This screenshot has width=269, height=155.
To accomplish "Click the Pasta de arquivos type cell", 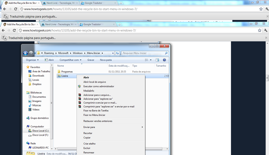I will click(x=141, y=71).
